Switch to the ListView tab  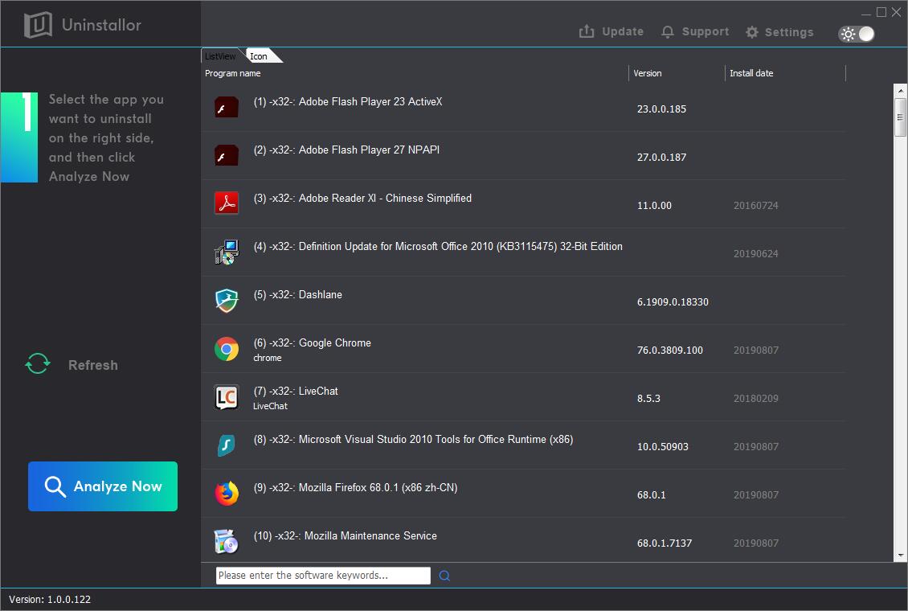coord(220,56)
